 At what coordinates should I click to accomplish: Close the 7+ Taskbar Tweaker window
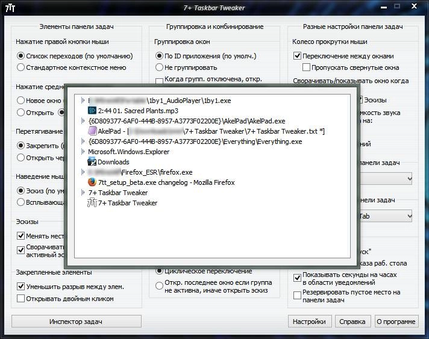tap(414, 6)
